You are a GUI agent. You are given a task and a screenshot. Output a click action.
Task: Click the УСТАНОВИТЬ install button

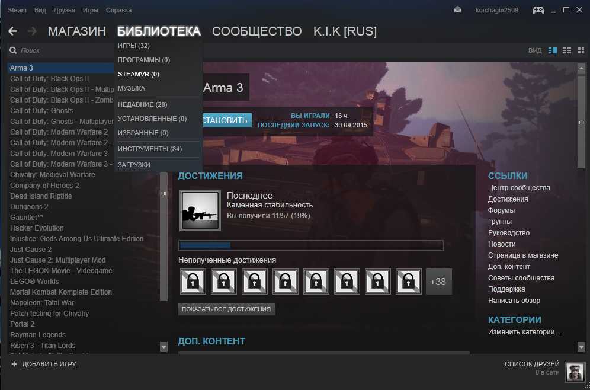(x=227, y=120)
